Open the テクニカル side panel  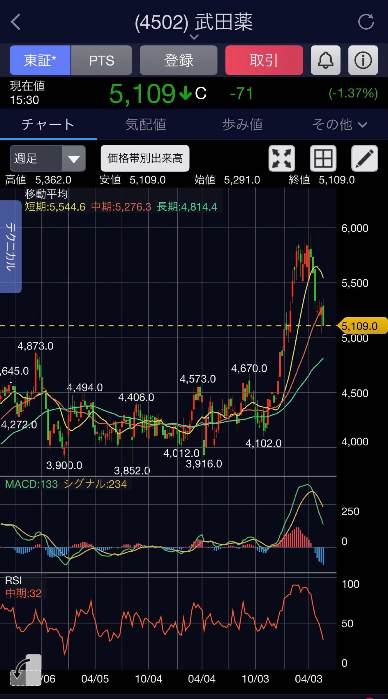[11, 247]
